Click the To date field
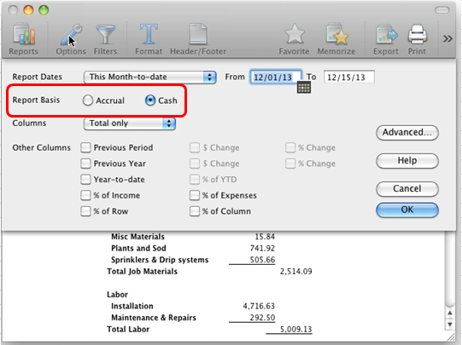462x345 pixels. pos(349,78)
